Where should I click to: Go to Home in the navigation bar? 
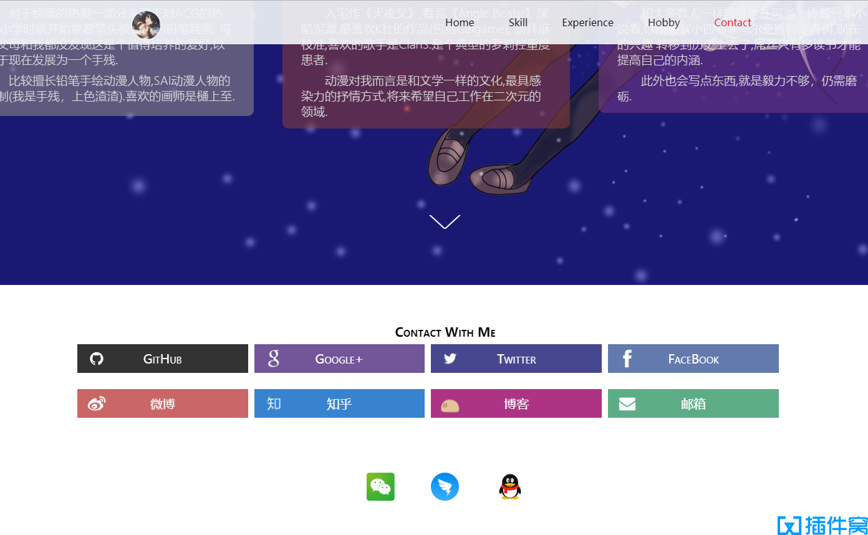(460, 22)
